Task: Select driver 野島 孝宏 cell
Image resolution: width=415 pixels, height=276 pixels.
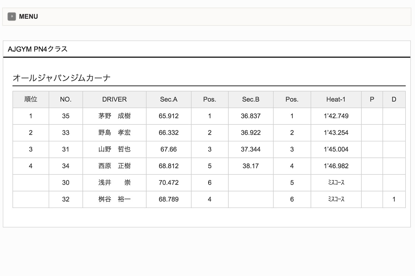Action: [x=114, y=133]
